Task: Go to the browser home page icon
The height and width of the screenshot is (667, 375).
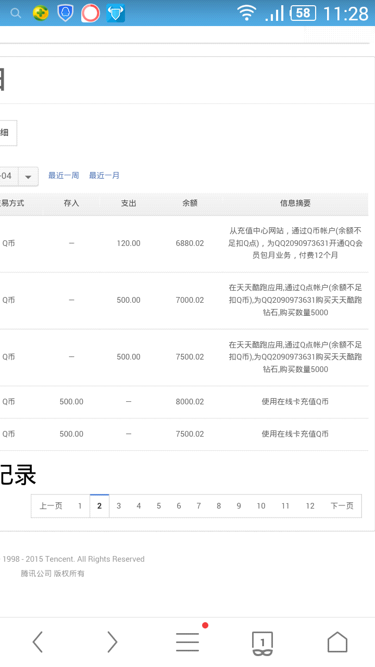Action: coord(337,642)
